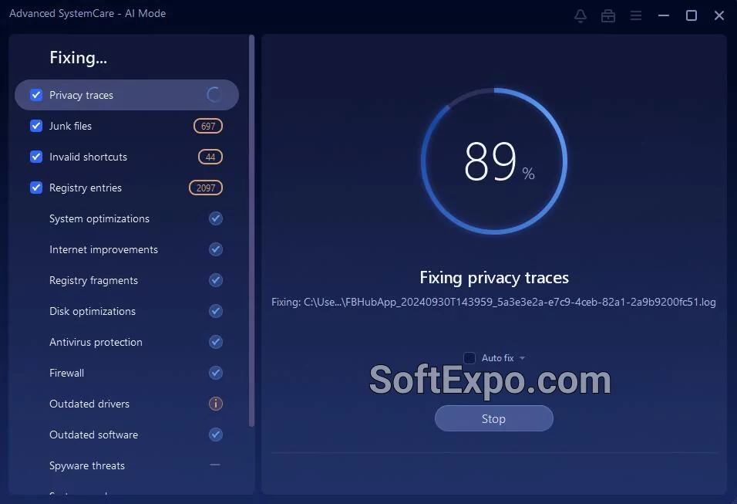Image resolution: width=737 pixels, height=504 pixels.
Task: Click the spinner beside Privacy traces
Action: [214, 94]
